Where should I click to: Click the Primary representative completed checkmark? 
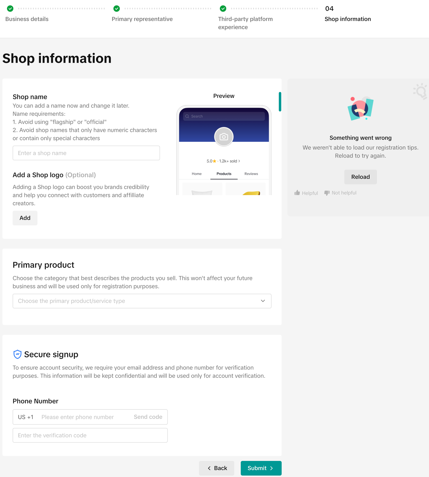[x=117, y=9]
